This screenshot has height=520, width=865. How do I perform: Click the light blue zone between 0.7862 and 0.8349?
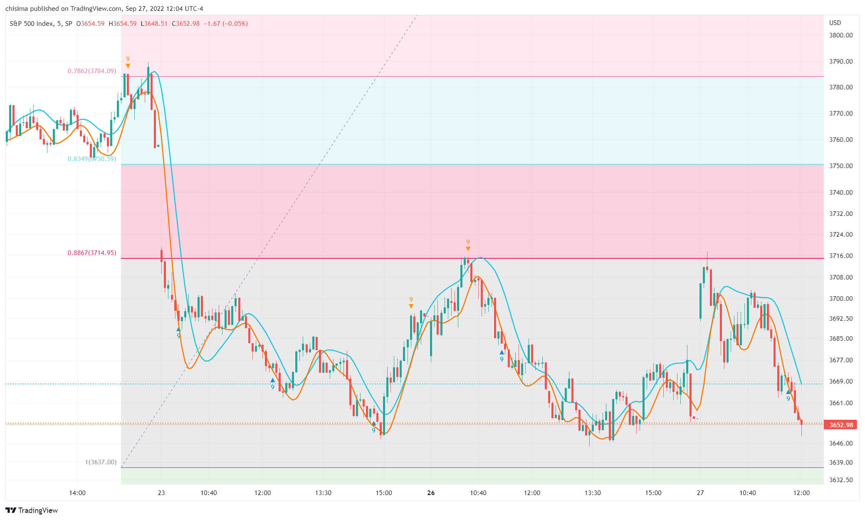tap(457, 121)
